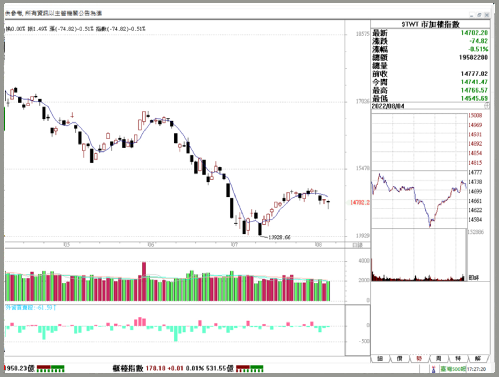The image size is (499, 377).
Task: Switch to the 價 price tab
Action: (x=400, y=358)
